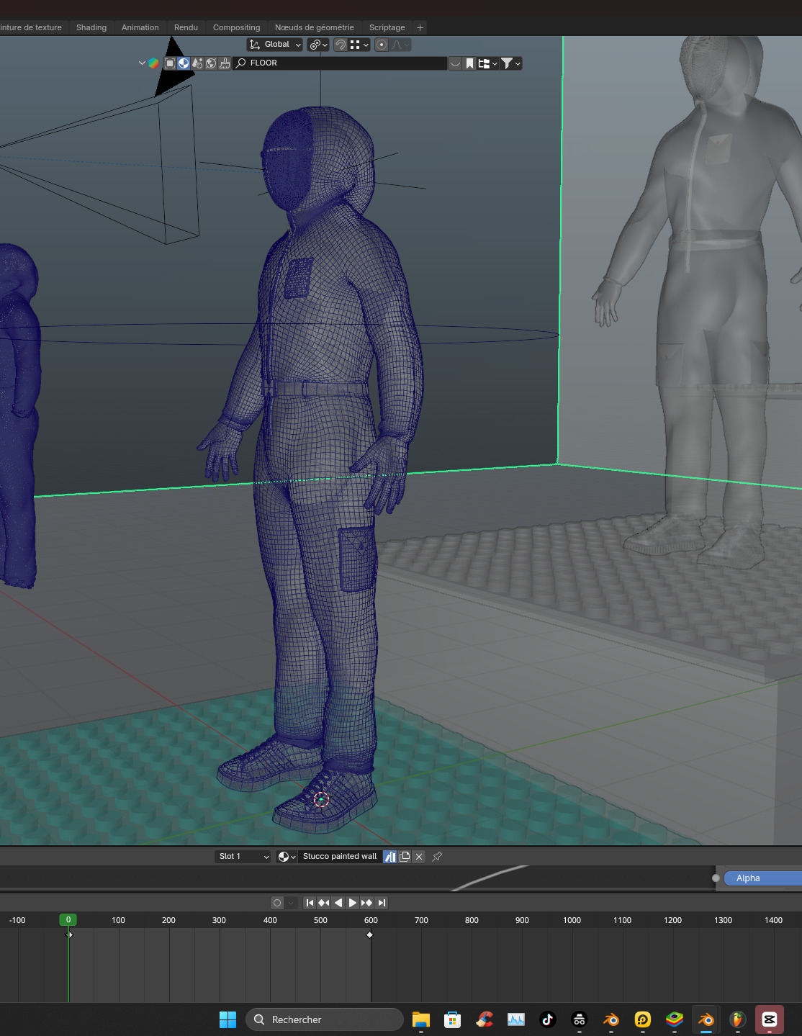Toggle the pin icon in the node editor
Screen dimensions: 802x1036
pos(437,857)
